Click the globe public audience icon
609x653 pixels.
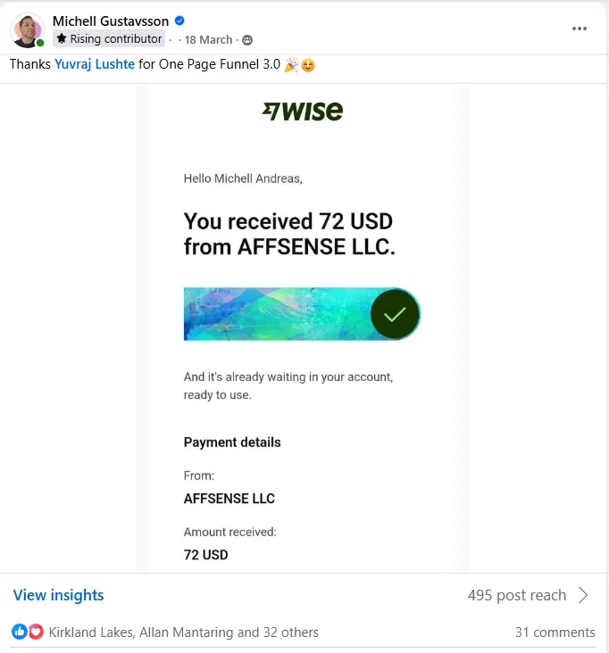[x=247, y=40]
